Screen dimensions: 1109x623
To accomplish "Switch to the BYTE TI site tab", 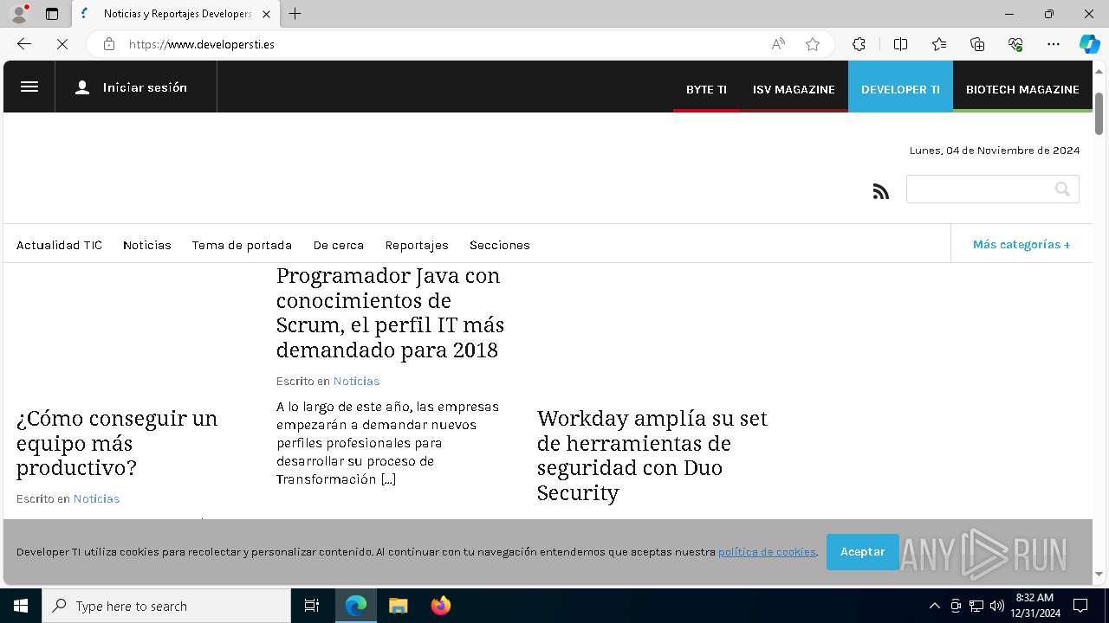I will 706,89.
